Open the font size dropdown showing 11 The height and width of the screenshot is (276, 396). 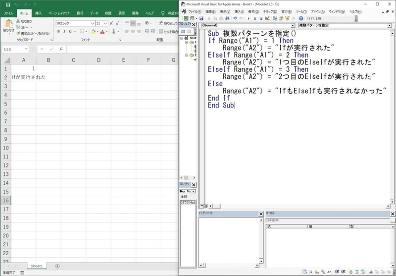click(x=105, y=23)
